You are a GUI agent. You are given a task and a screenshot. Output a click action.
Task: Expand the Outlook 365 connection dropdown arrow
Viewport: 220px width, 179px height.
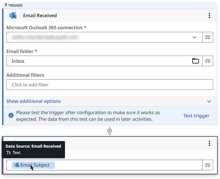194,37
